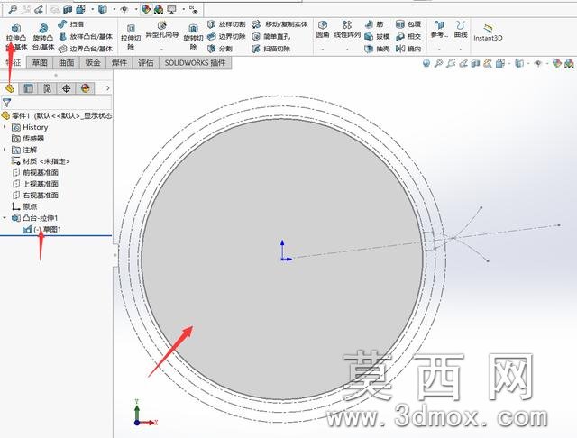The width and height of the screenshot is (577, 438).
Task: Select Linear Pattern (线性阵列)
Action: click(x=347, y=30)
